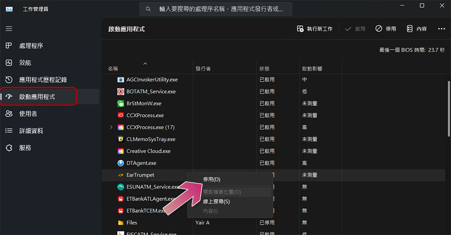Select Creative Cloud.exe row name
451x235 pixels.
(x=148, y=151)
